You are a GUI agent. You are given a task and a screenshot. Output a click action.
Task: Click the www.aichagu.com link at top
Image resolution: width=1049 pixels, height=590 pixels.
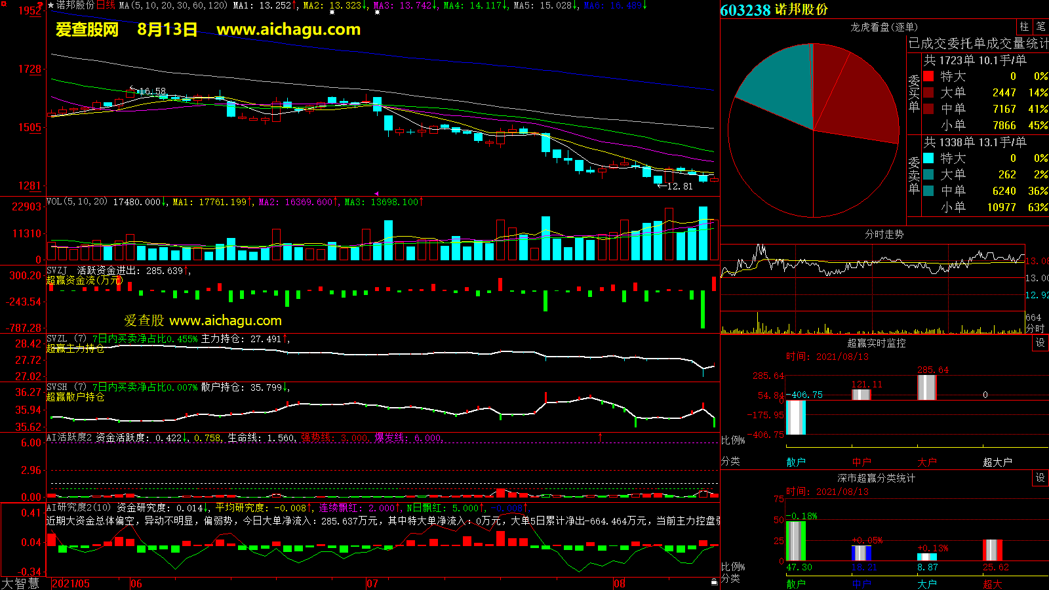point(288,29)
